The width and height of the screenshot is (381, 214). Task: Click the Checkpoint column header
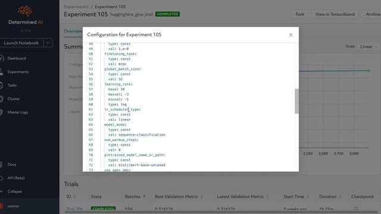tap(363, 197)
